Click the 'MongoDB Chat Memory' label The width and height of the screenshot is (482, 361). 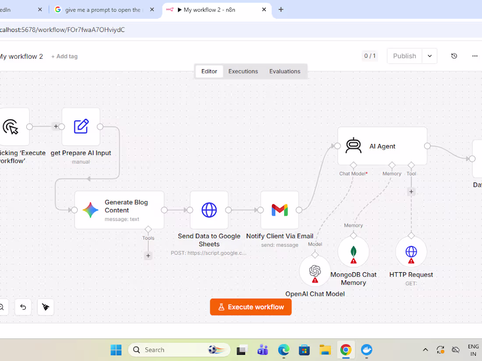click(353, 278)
